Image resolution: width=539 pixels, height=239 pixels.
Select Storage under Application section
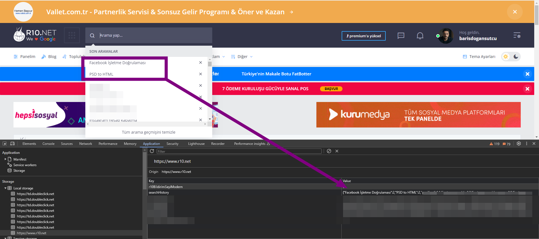click(x=19, y=171)
